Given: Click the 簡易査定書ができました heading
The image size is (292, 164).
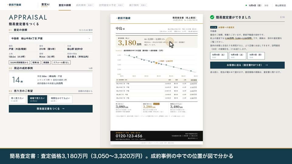Looking at the screenshot, I should pos(233,17).
